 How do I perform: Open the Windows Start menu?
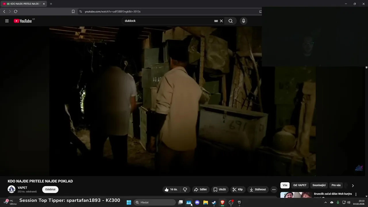coord(129,202)
